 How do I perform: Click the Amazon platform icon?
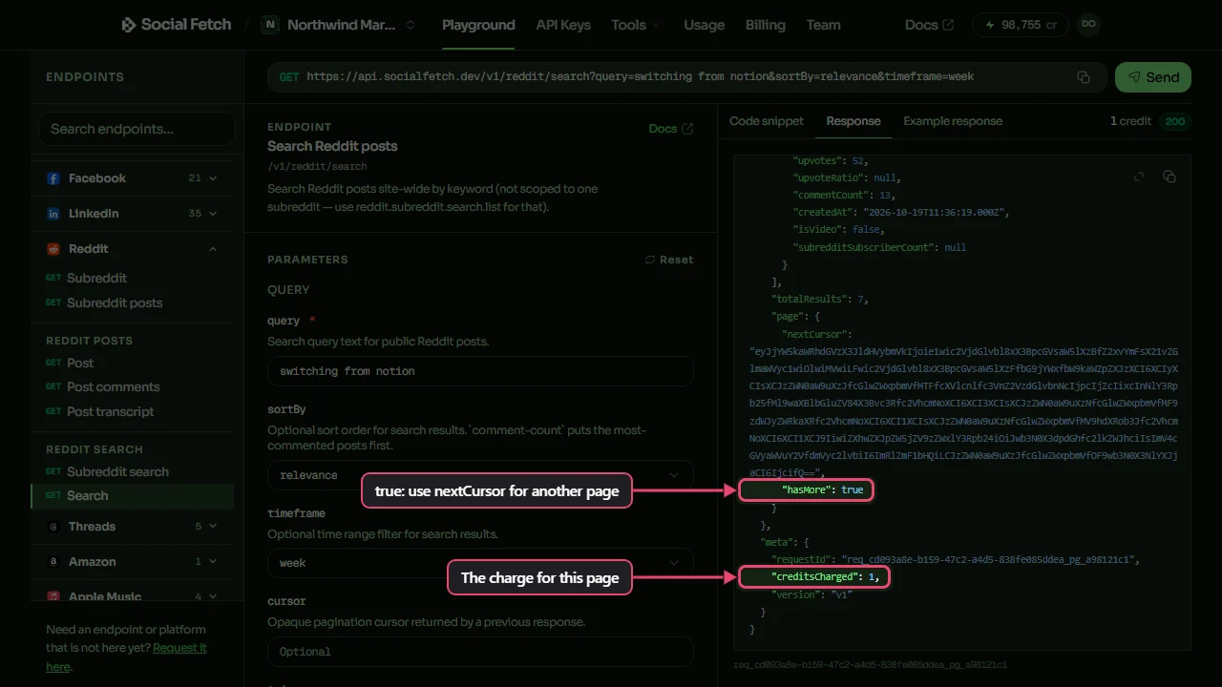pyautogui.click(x=53, y=562)
